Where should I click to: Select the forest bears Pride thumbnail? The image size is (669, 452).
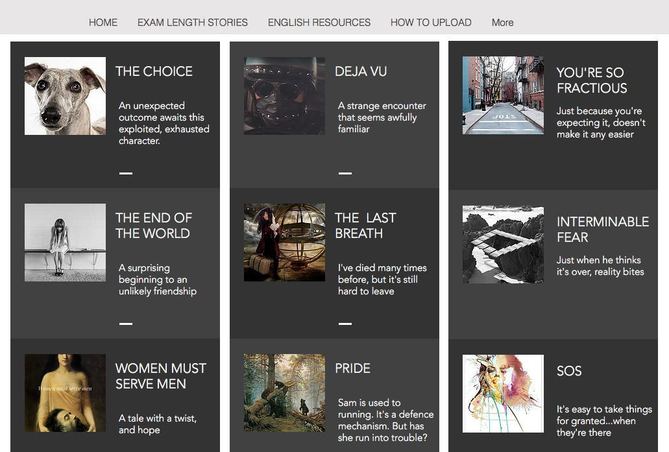pos(285,393)
